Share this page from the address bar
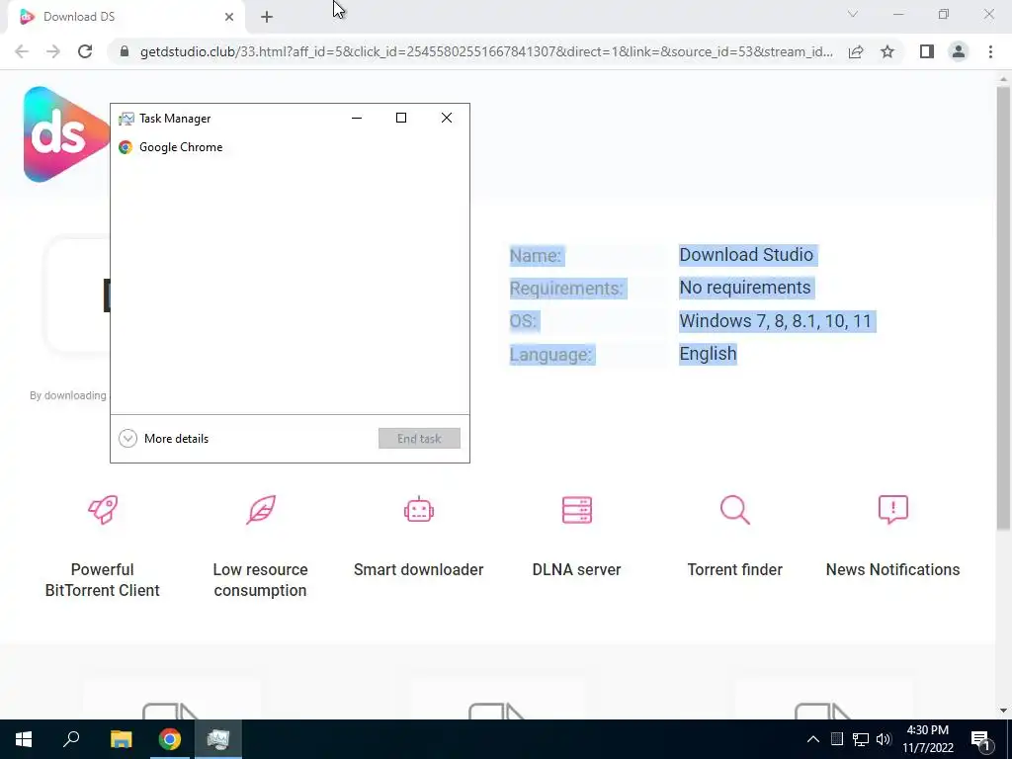The height and width of the screenshot is (759, 1012). (856, 51)
